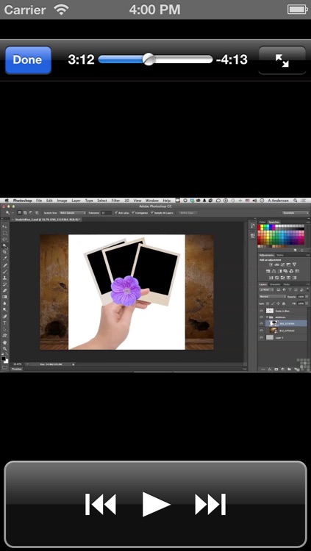Screen dimensions: 311x551
Task: Open the Select menu
Action: [102, 201]
